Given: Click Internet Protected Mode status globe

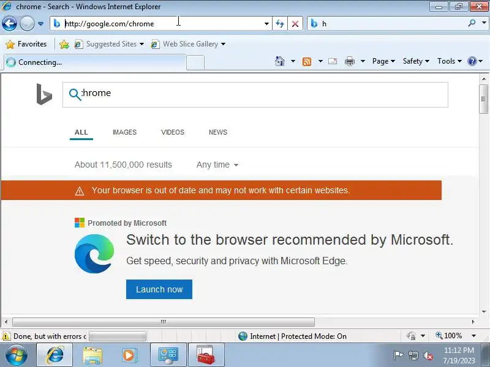Looking at the screenshot, I should tap(243, 336).
